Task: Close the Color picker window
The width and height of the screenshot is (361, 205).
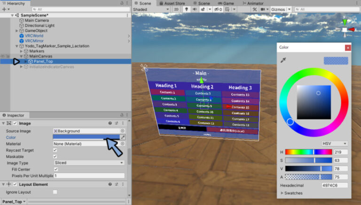Action: tap(348, 47)
